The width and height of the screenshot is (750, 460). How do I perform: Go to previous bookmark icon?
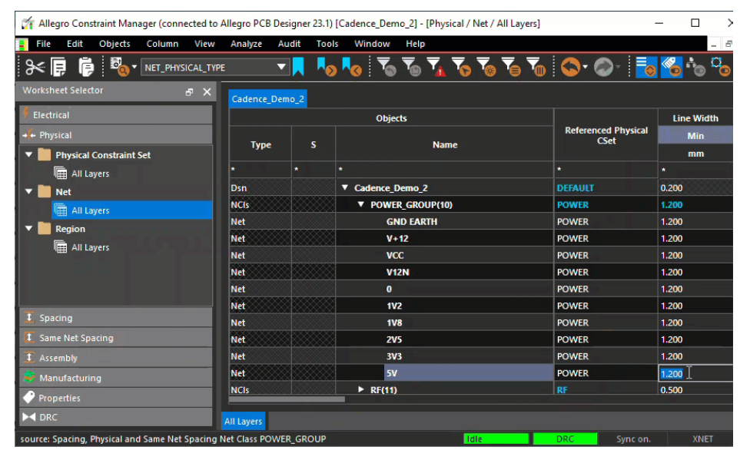[352, 67]
